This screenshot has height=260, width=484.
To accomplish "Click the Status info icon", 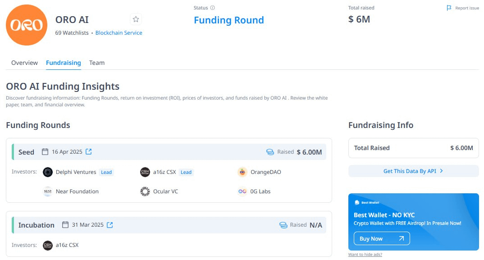I will point(212,8).
